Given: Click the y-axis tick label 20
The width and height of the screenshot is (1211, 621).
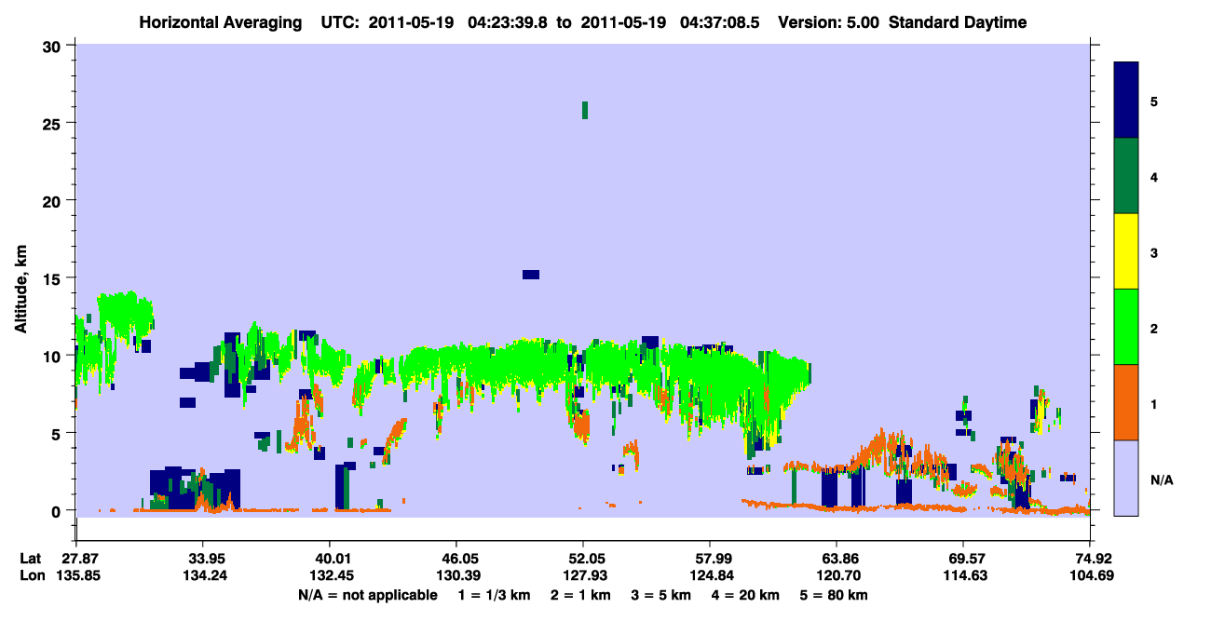Looking at the screenshot, I should click(x=54, y=201).
